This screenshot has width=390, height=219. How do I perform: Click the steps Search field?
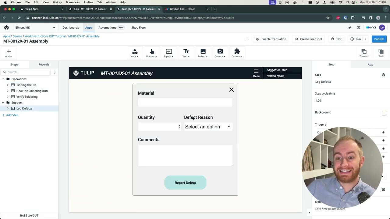click(x=26, y=72)
